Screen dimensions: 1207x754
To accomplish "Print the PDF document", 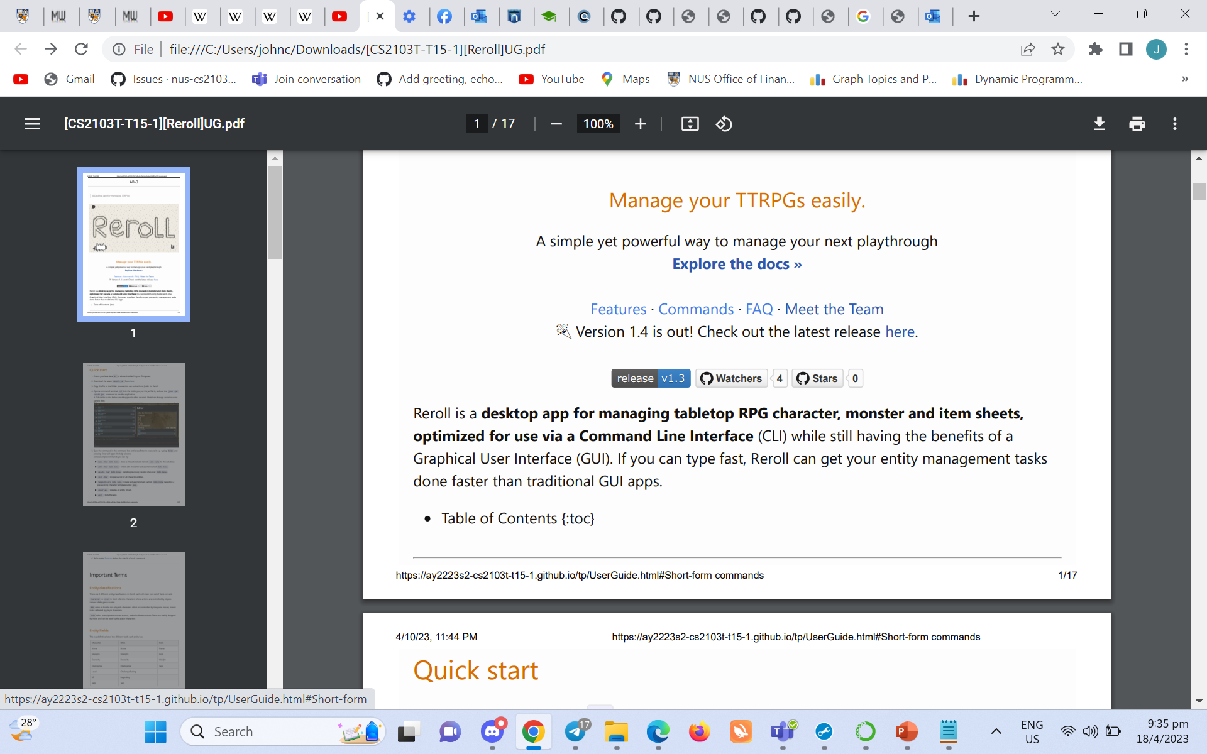I will tap(1137, 124).
